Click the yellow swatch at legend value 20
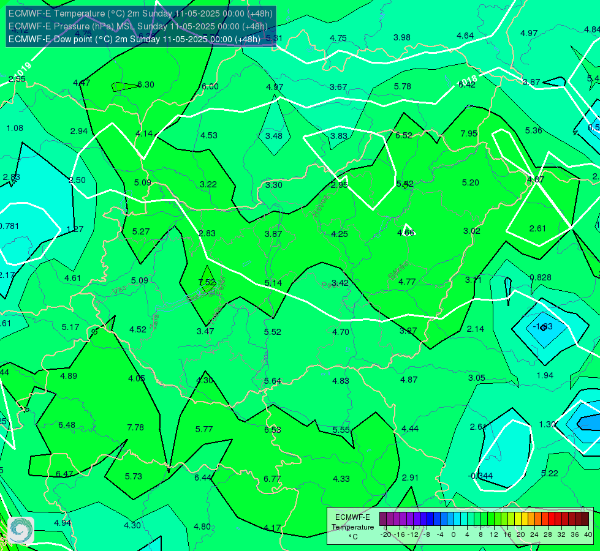Image resolution: width=600 pixels, height=551 pixels. click(518, 519)
